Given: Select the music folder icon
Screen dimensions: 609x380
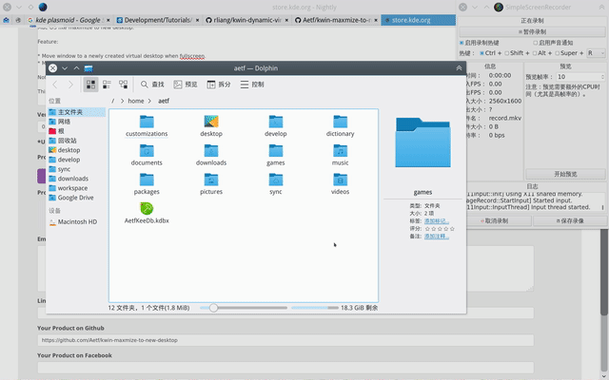Looking at the screenshot, I should coord(340,151).
